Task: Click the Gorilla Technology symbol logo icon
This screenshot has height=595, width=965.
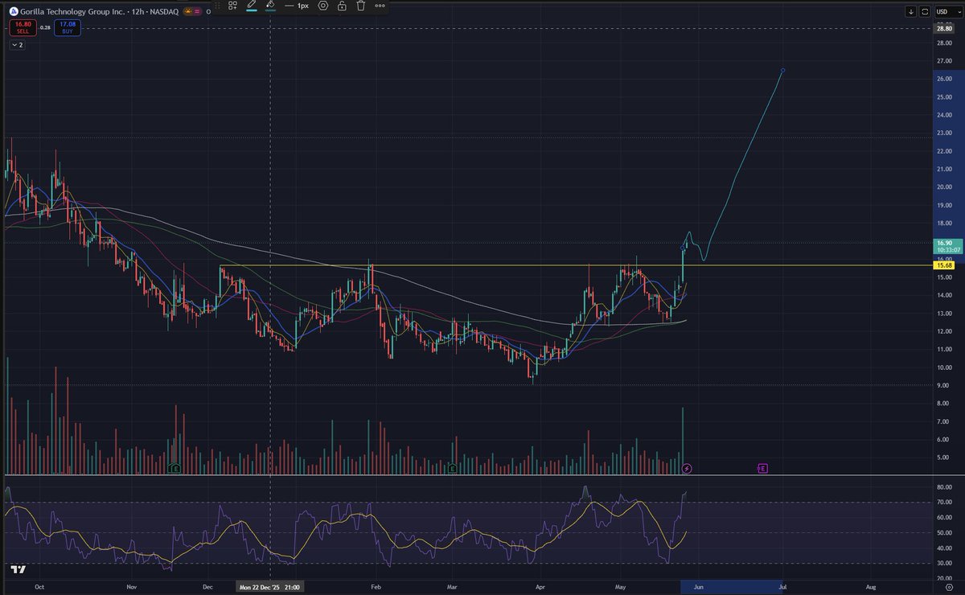Action: pos(15,12)
